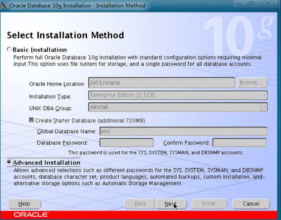Minimize the installer window
The image size is (281, 220).
pyautogui.click(x=240, y=4)
